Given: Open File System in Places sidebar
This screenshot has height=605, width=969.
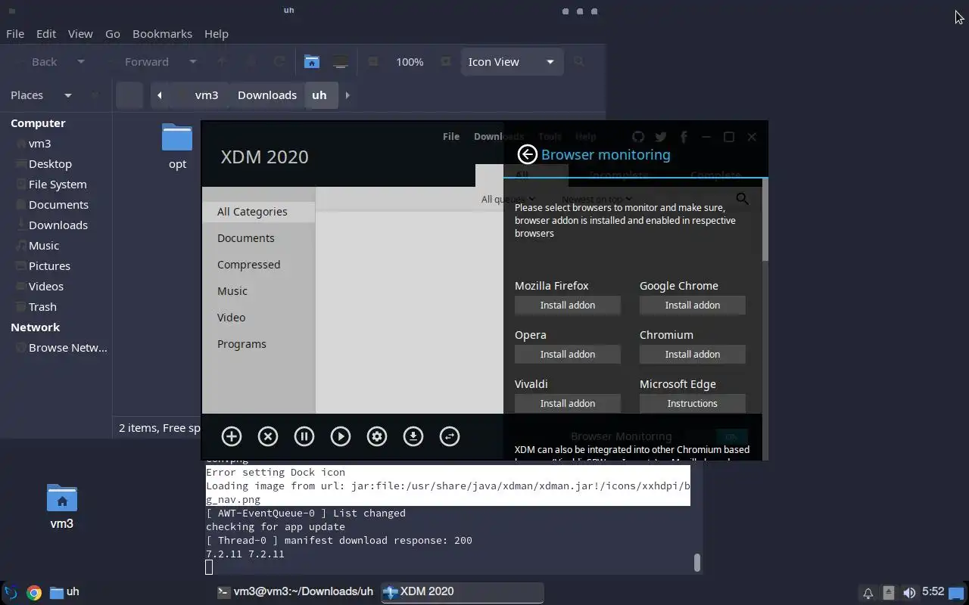Looking at the screenshot, I should [x=58, y=185].
